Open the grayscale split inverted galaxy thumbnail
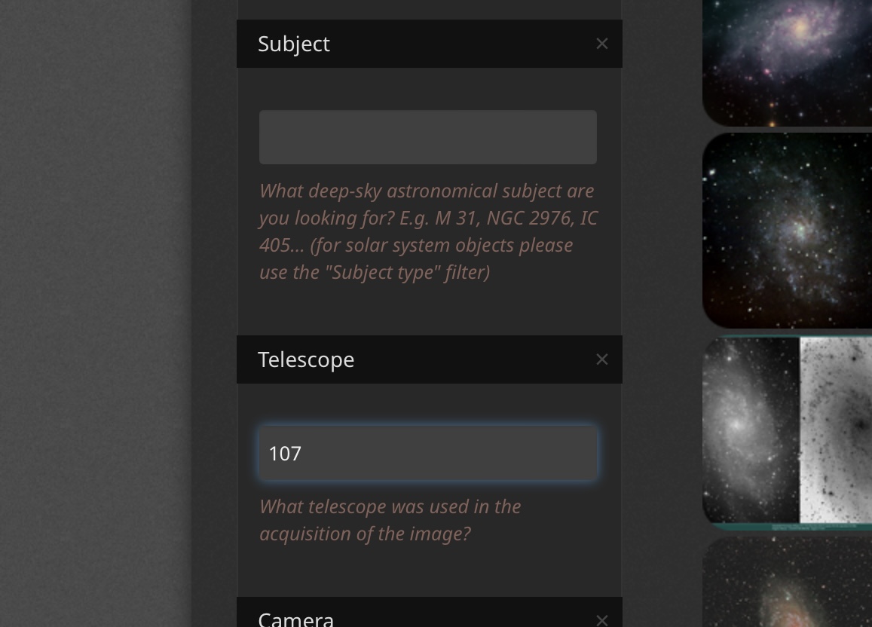 point(787,432)
